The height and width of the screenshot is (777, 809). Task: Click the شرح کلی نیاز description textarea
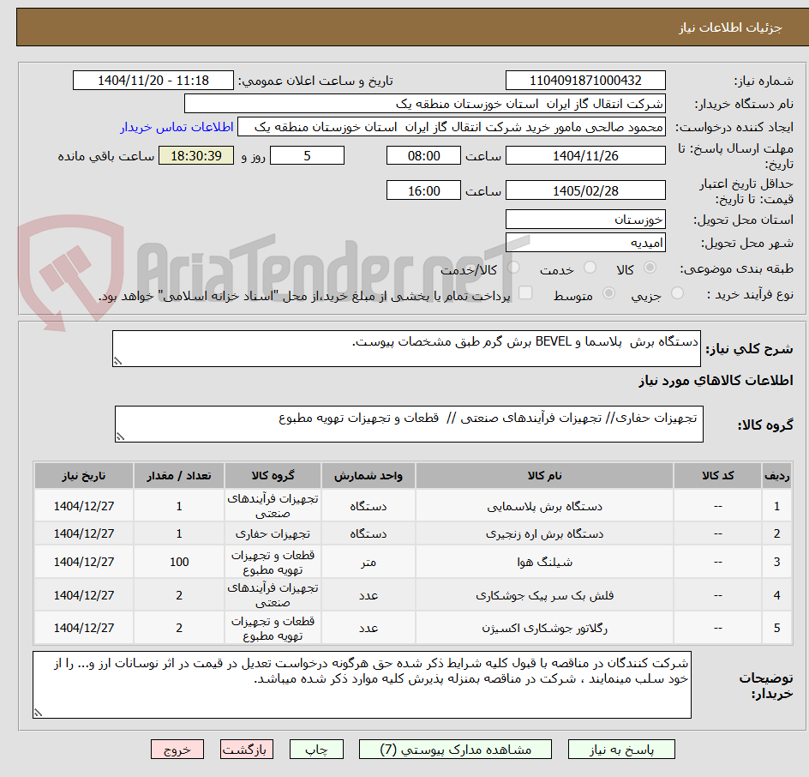click(x=406, y=349)
